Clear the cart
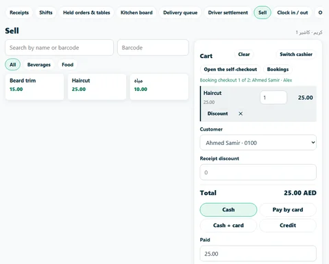The image size is (329, 264). coord(244,55)
